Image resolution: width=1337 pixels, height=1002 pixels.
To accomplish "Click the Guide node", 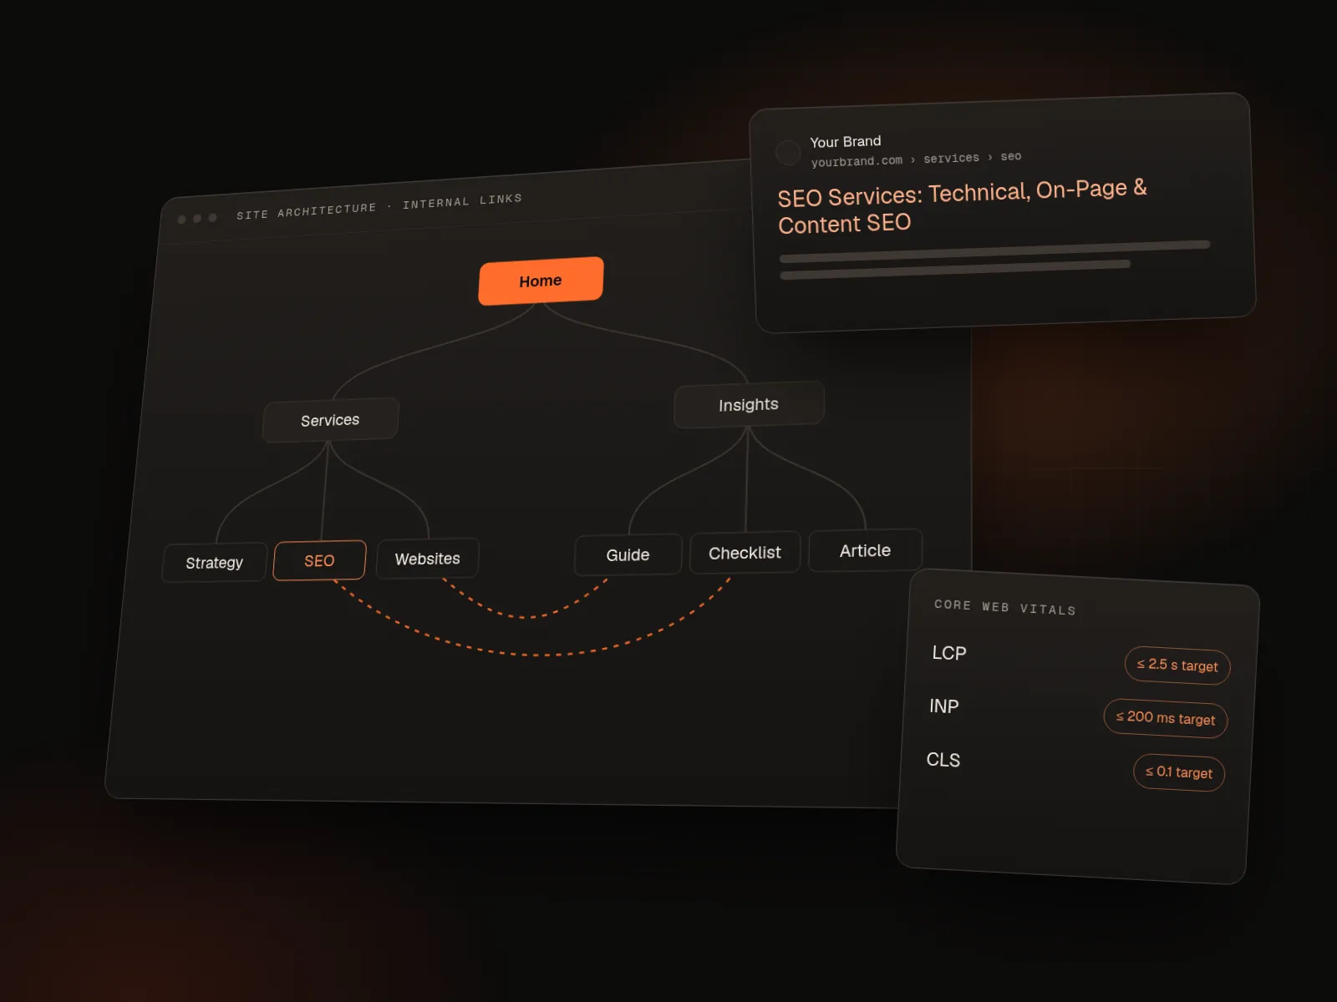I will point(628,554).
